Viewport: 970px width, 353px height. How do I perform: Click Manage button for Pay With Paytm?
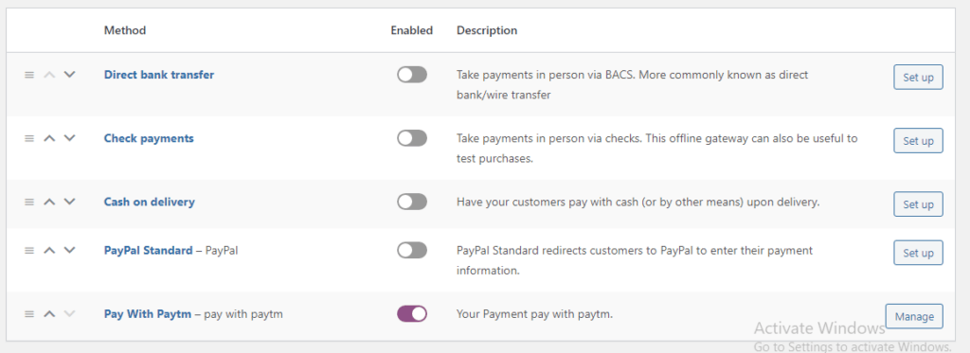(914, 316)
